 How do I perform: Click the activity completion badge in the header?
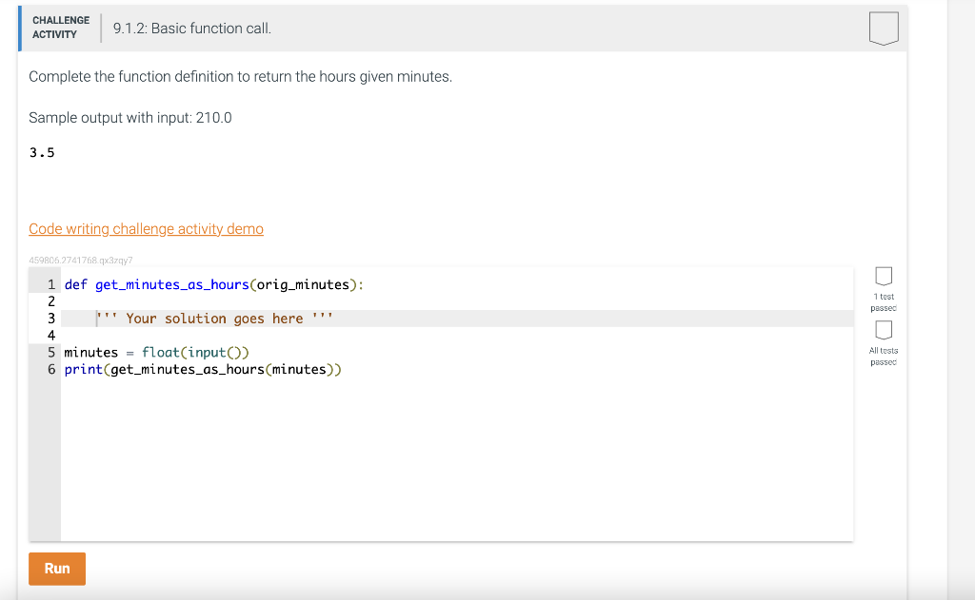pos(884,28)
